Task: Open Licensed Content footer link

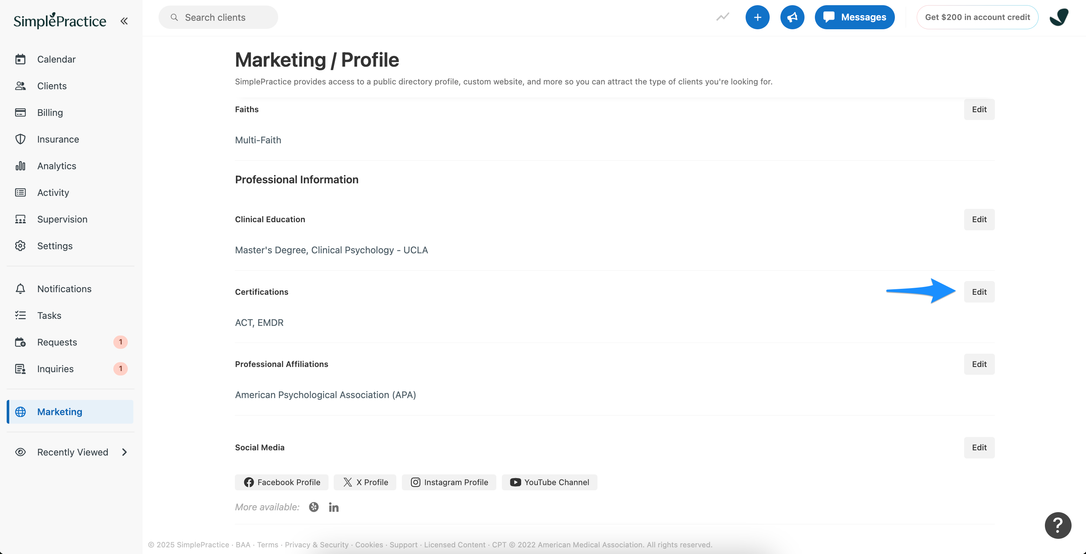Action: pyautogui.click(x=454, y=545)
